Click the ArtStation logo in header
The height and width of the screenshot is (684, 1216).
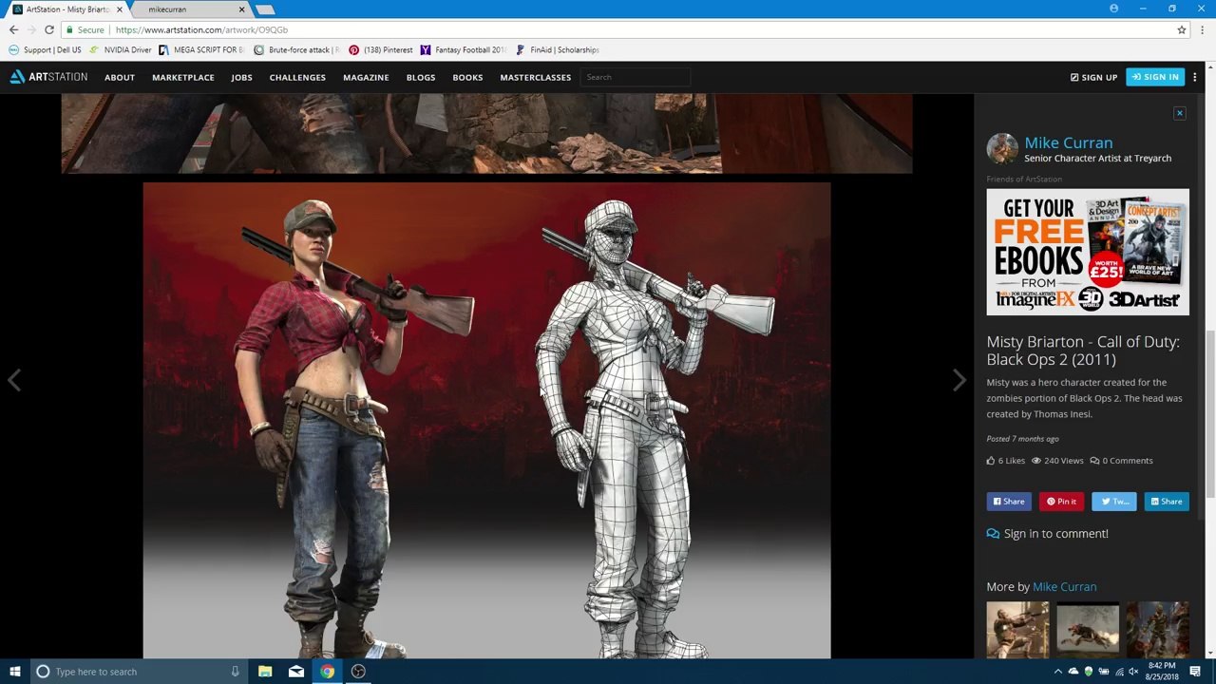[48, 77]
